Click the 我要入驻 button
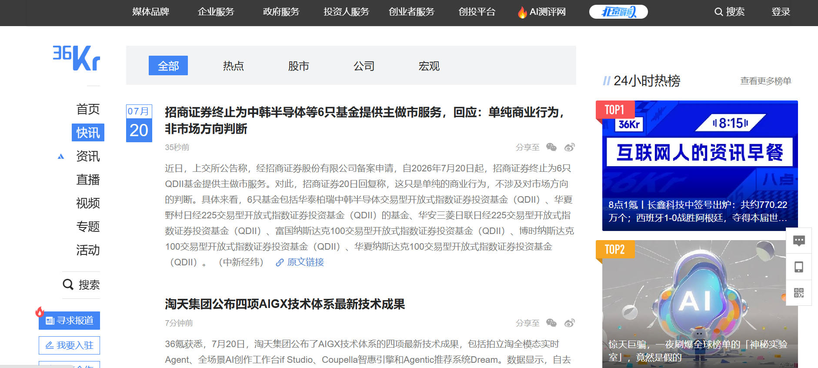This screenshot has height=368, width=818. [x=69, y=345]
